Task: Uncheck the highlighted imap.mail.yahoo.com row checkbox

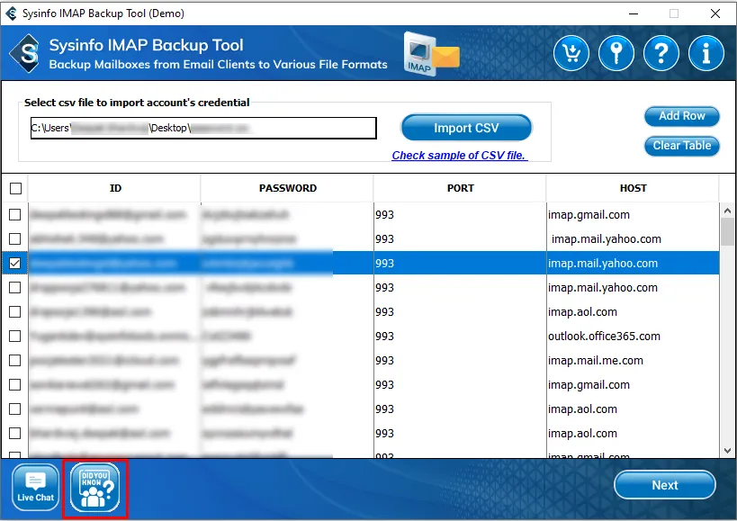Action: (x=15, y=264)
